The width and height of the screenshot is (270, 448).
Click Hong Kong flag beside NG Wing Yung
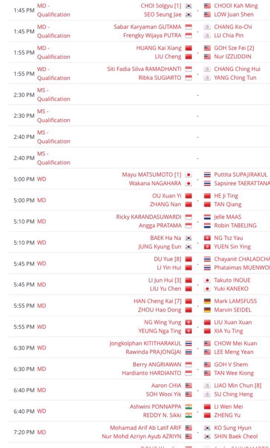pyautogui.click(x=188, y=322)
